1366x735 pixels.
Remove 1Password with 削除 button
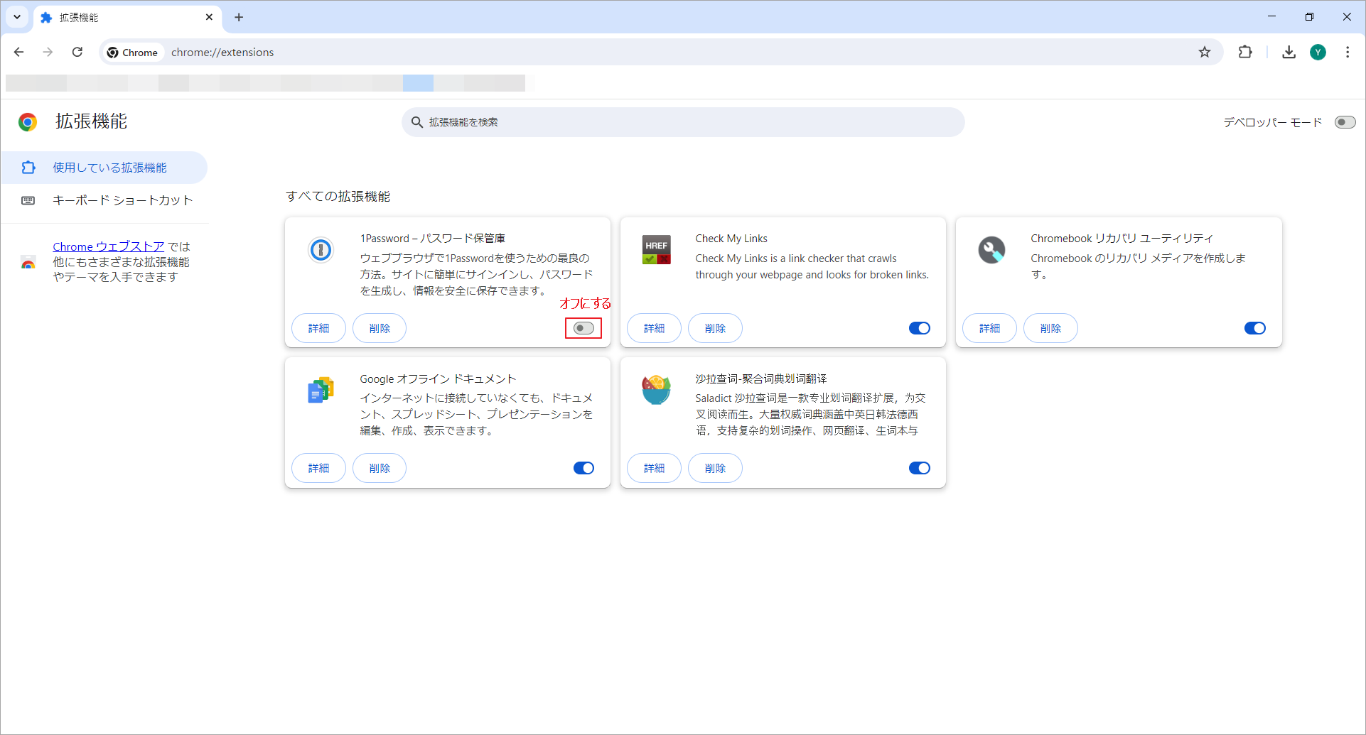(380, 328)
